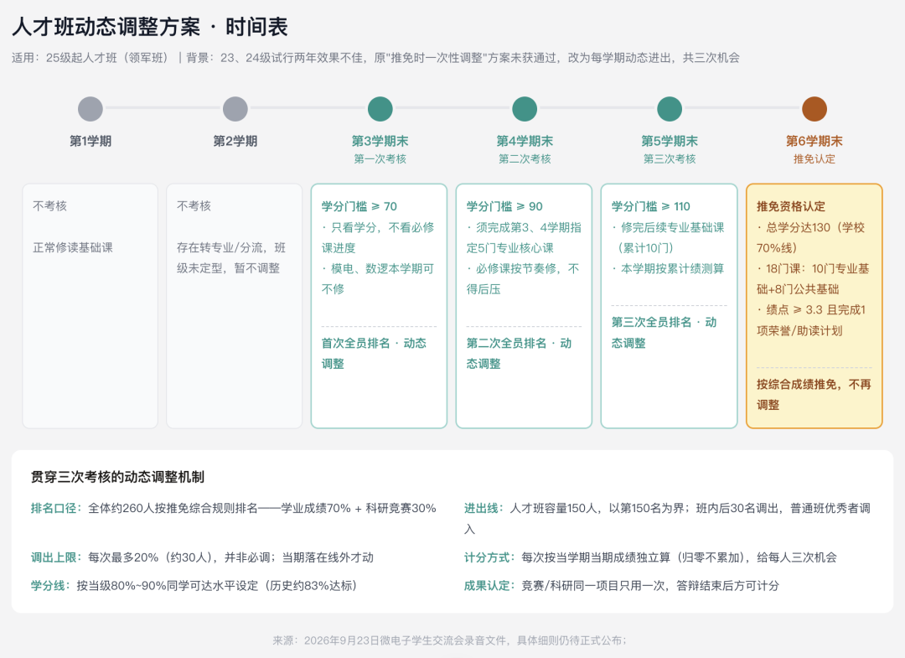Select the green 第3学期末 timeline dot
The image size is (905, 658).
(380, 108)
